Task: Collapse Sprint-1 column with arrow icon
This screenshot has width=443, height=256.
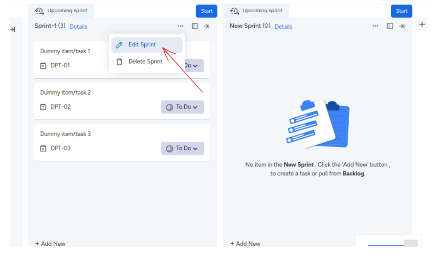Action: pos(207,26)
